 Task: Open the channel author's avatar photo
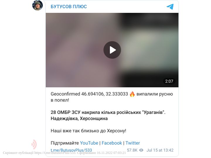pyautogui.click(x=38, y=5)
